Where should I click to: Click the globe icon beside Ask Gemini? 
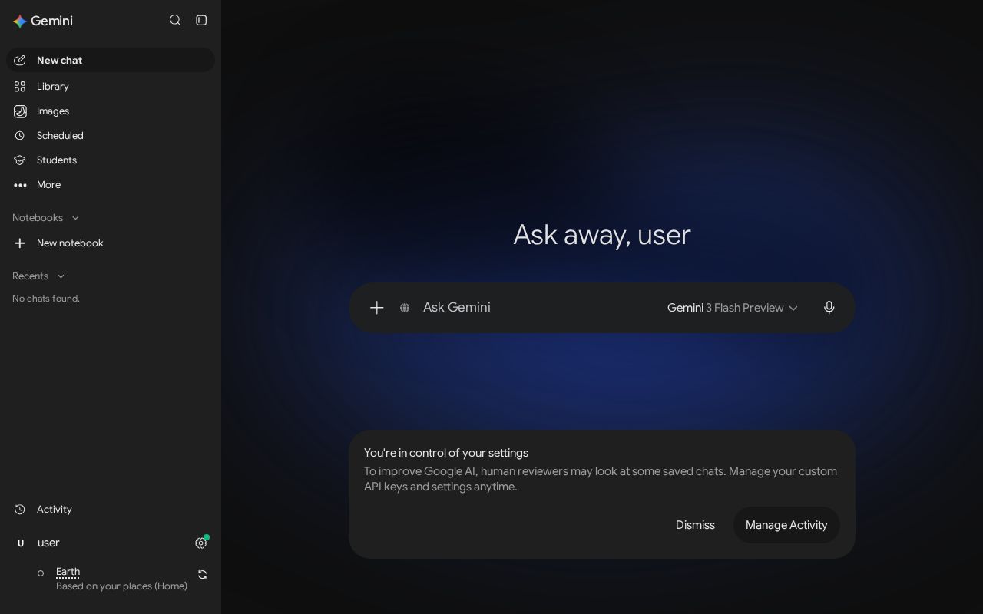[405, 308]
